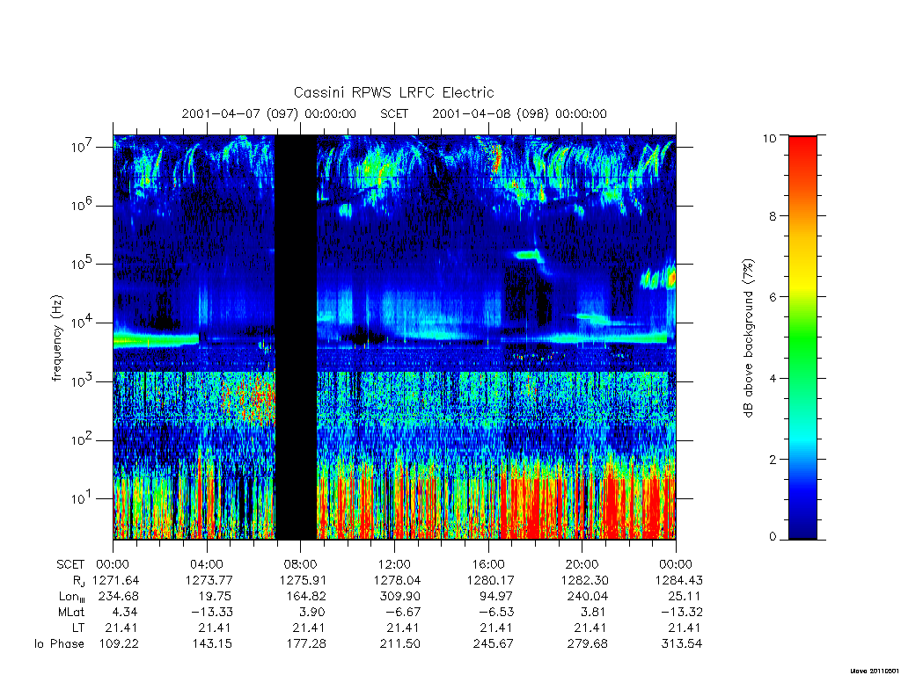Click the RJ value '1284.43'
The width and height of the screenshot is (901, 675).
[678, 580]
